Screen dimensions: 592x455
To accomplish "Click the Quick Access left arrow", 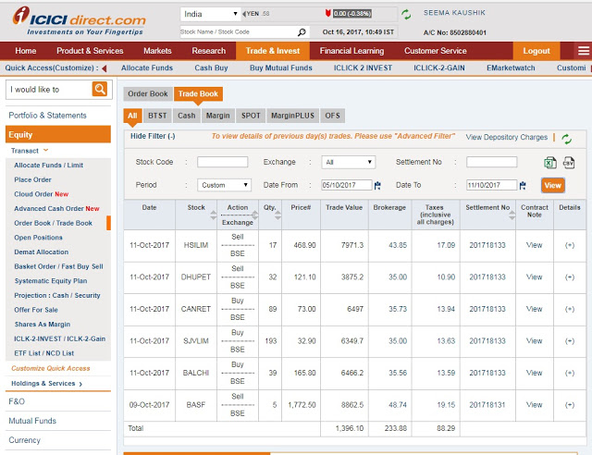I will pos(105,68).
